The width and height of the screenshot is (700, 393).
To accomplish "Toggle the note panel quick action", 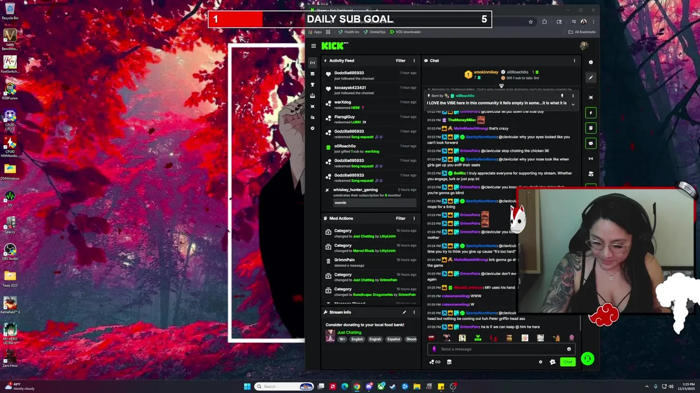I will (591, 128).
